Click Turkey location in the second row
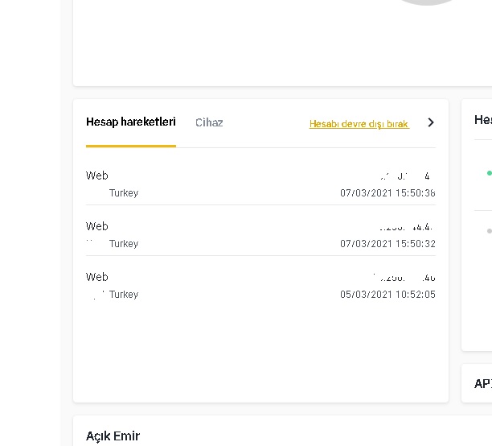The image size is (492, 446). [124, 244]
